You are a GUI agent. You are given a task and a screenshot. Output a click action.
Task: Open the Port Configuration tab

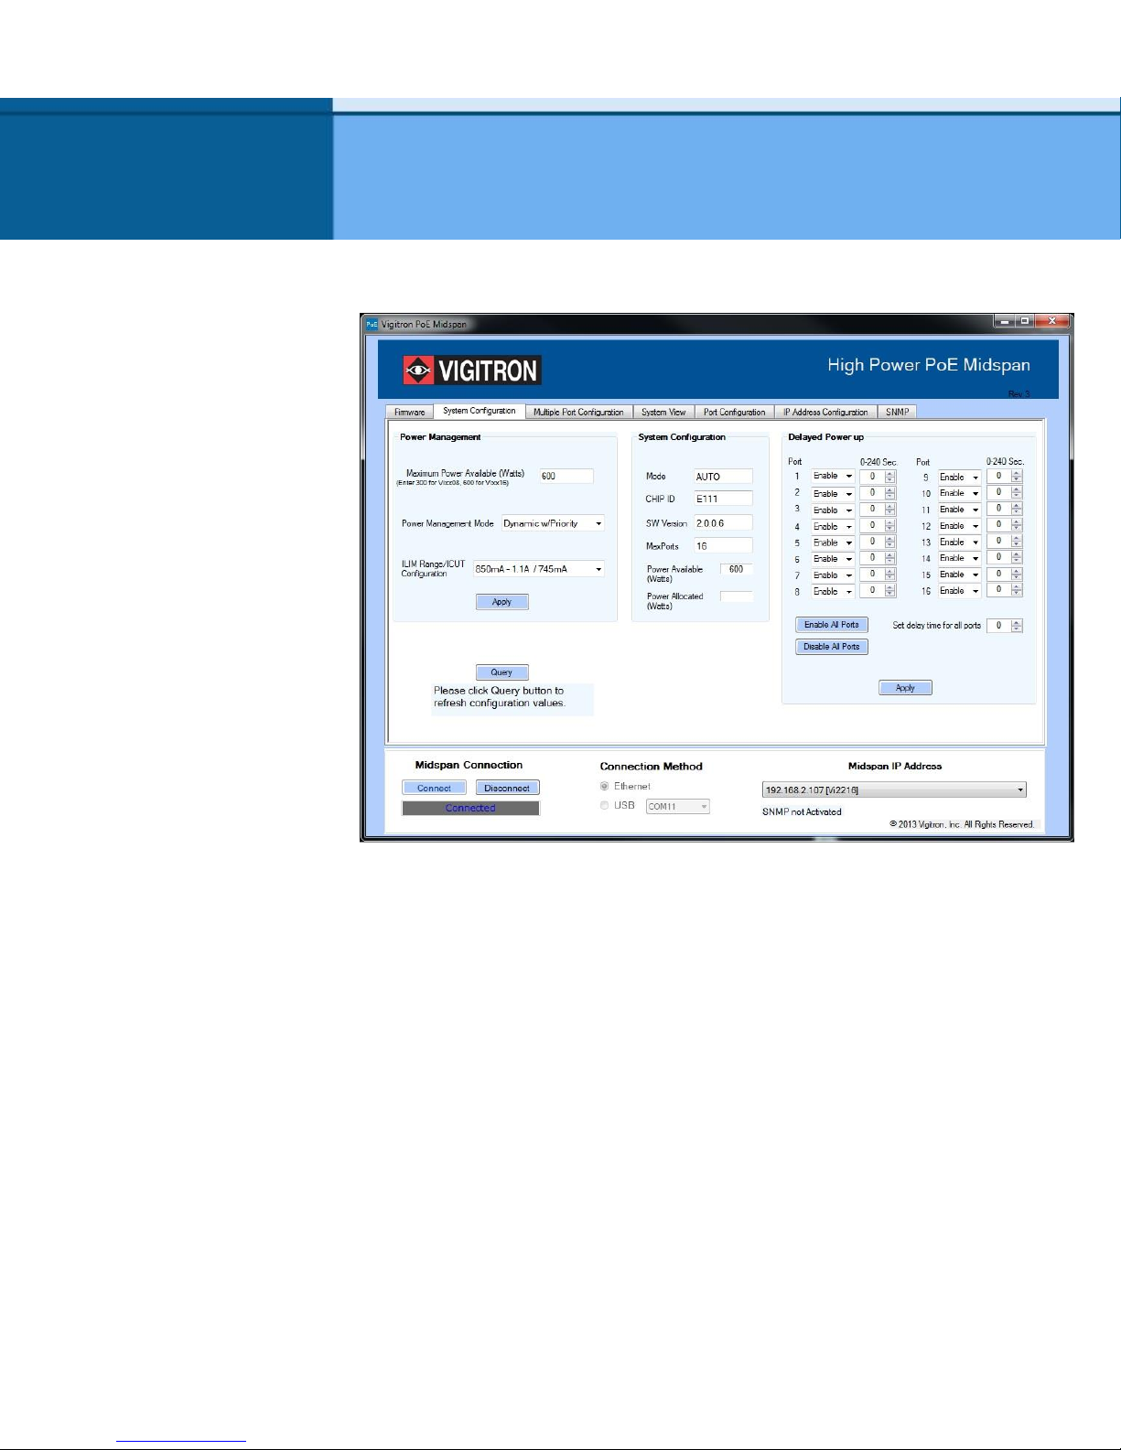click(734, 413)
